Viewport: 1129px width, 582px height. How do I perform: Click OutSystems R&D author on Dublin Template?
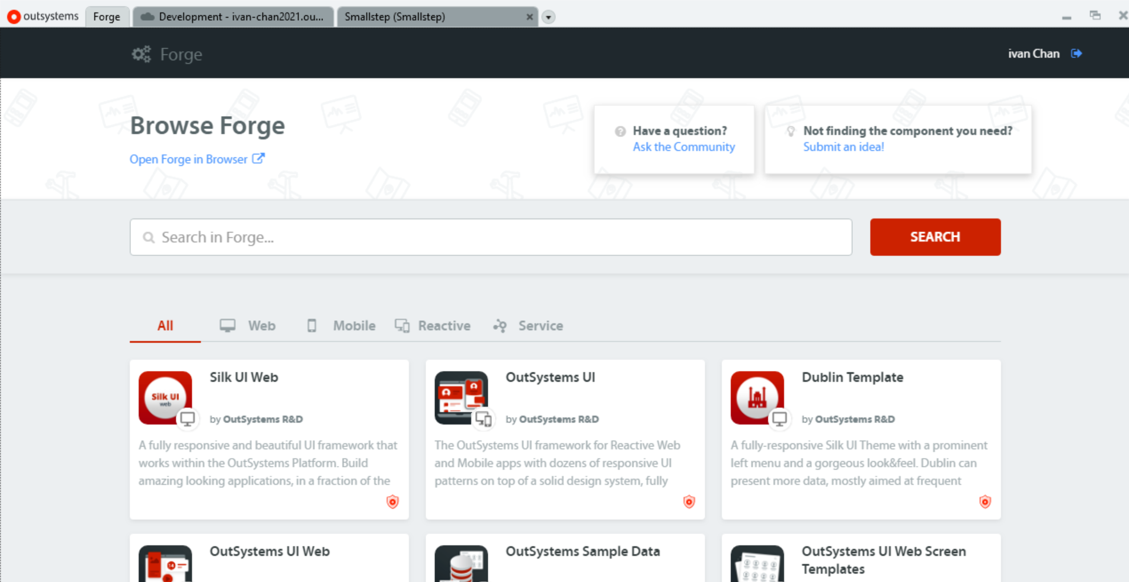point(855,419)
